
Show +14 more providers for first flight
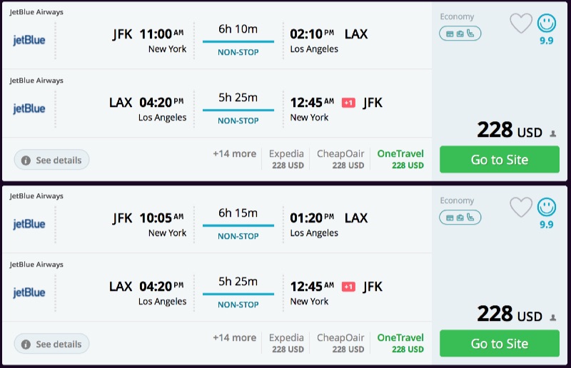pyautogui.click(x=234, y=154)
